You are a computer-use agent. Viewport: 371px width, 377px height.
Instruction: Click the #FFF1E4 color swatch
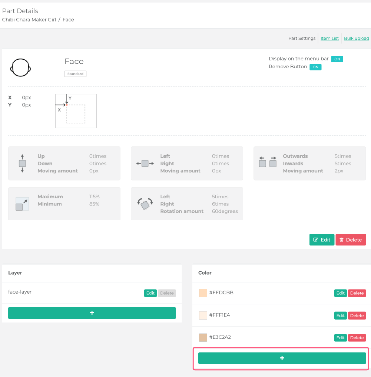tap(203, 315)
